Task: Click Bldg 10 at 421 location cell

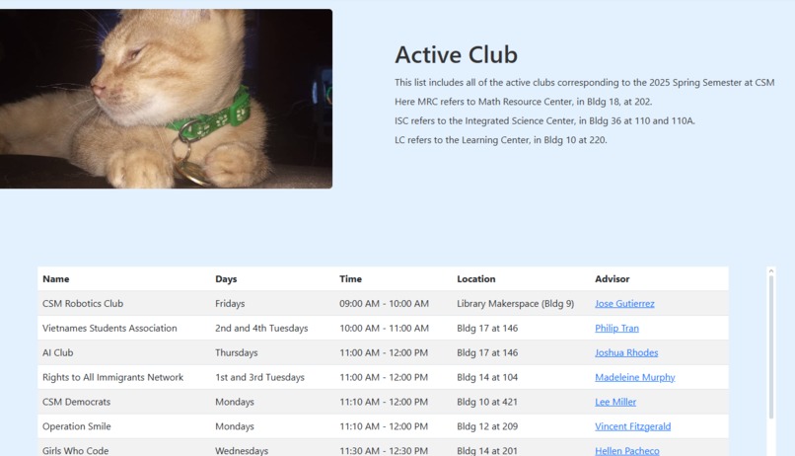Action: click(486, 402)
